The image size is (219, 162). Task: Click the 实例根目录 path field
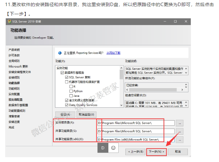pyautogui.click(x=136, y=123)
